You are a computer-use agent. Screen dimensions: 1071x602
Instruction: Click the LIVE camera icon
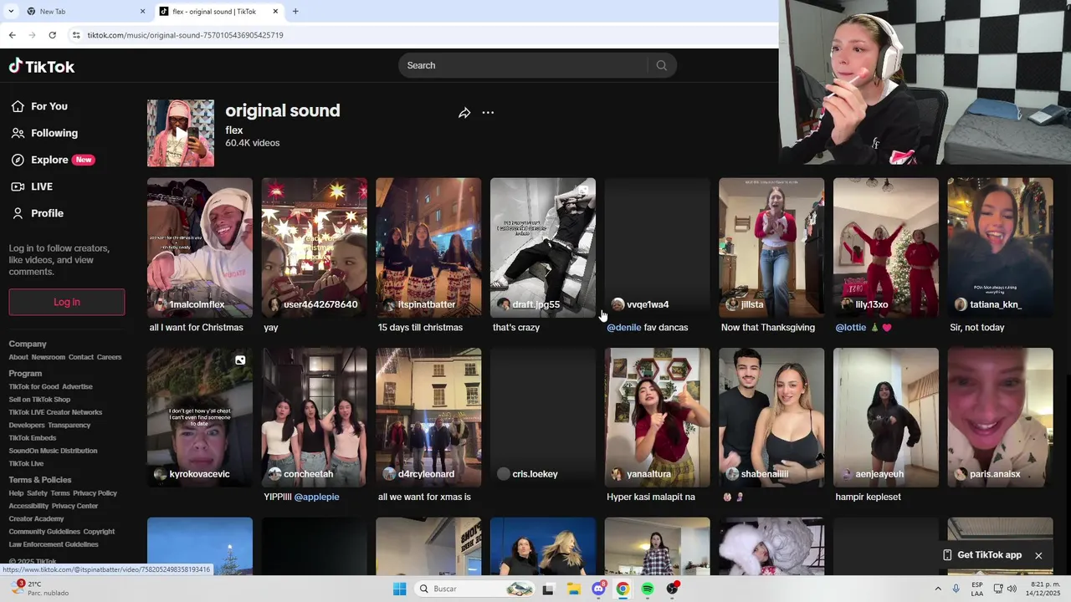(18, 186)
